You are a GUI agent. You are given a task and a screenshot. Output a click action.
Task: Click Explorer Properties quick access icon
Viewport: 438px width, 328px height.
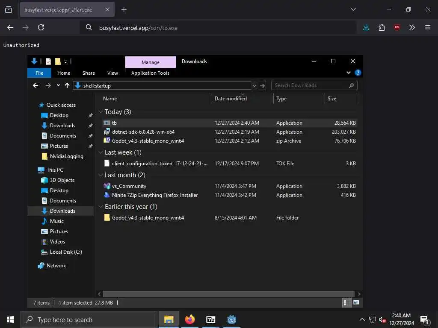pyautogui.click(x=48, y=61)
